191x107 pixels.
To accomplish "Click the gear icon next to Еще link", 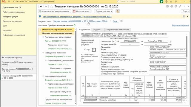I will (x=121, y=21).
